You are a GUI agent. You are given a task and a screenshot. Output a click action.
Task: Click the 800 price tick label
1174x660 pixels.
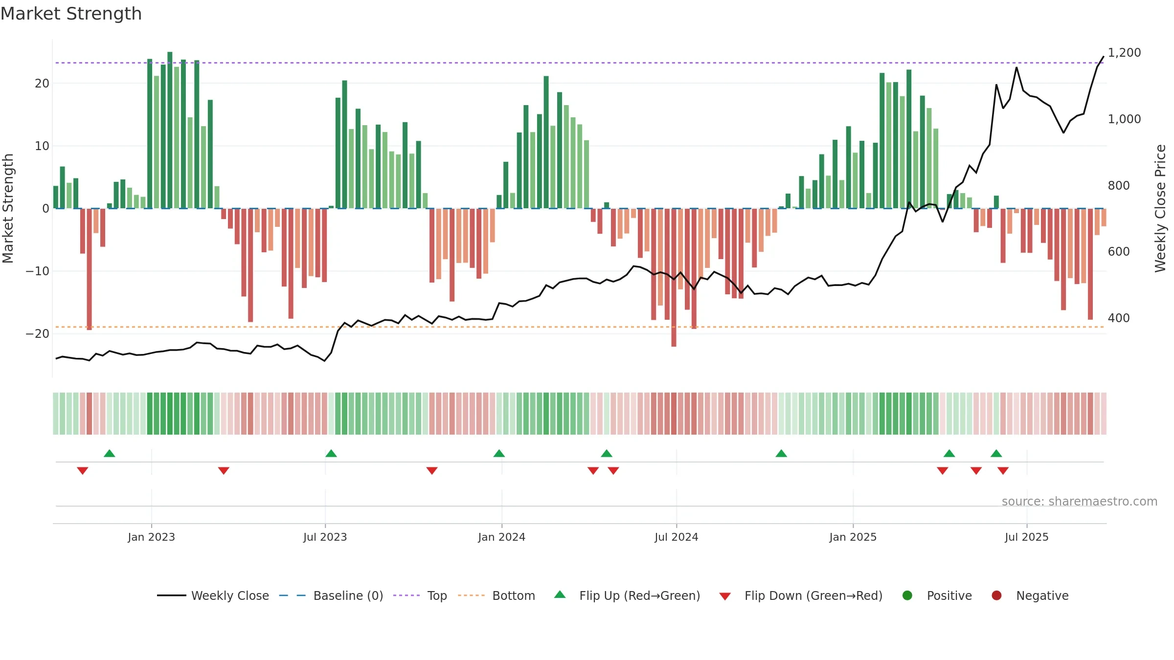click(x=1119, y=186)
